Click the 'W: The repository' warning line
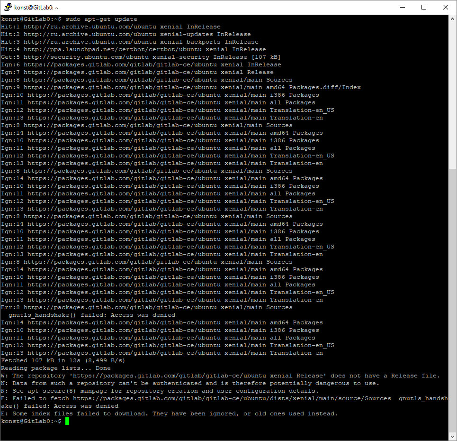Screen dimensions: 457x441 coord(220,376)
